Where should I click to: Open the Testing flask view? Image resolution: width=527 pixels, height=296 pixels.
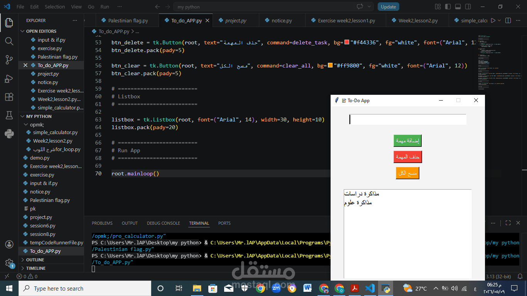(9, 115)
